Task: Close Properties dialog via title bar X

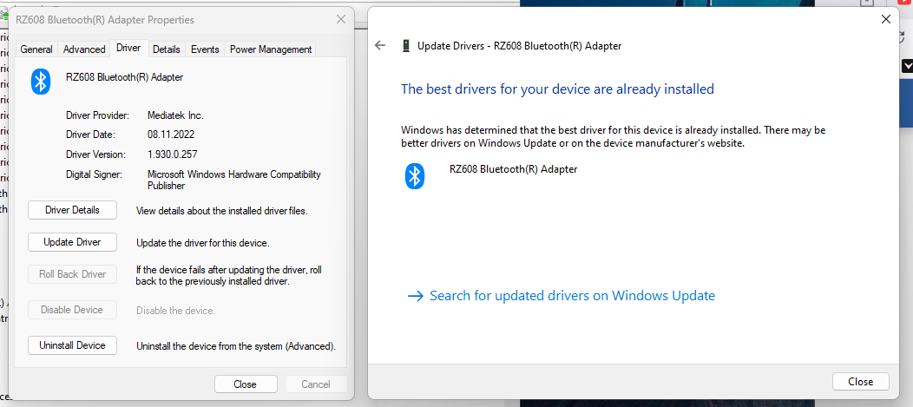Action: click(341, 20)
